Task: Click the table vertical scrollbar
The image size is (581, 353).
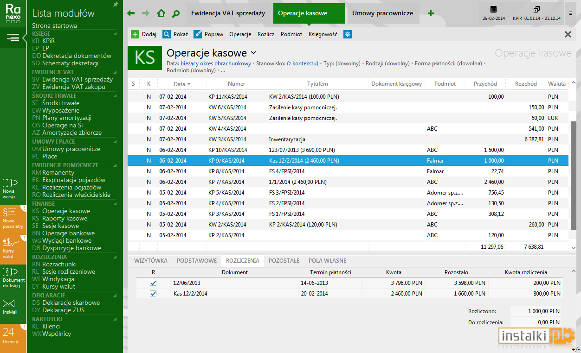Action: 573,166
